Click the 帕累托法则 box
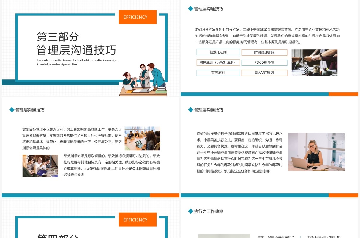 (x=218, y=52)
